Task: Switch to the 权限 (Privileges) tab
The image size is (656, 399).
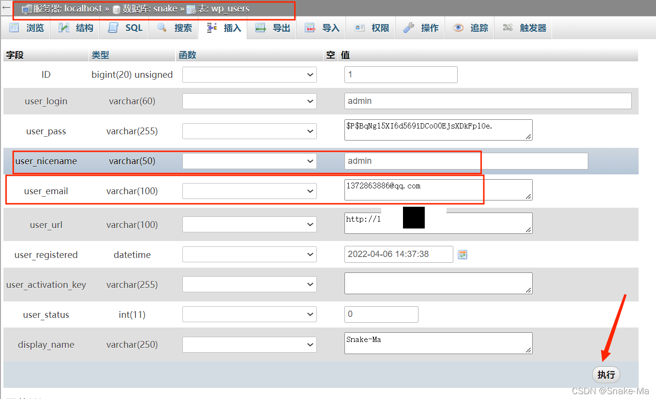Action: [x=372, y=28]
